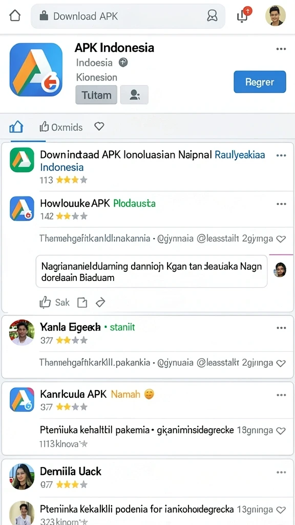Image resolution: width=295 pixels, height=525 pixels.
Task: Tap the circular badge icon next to Indoesia
Action: point(123,62)
